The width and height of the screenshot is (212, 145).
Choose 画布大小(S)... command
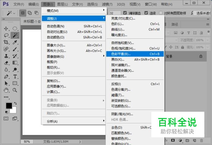pyautogui.click(x=74, y=51)
